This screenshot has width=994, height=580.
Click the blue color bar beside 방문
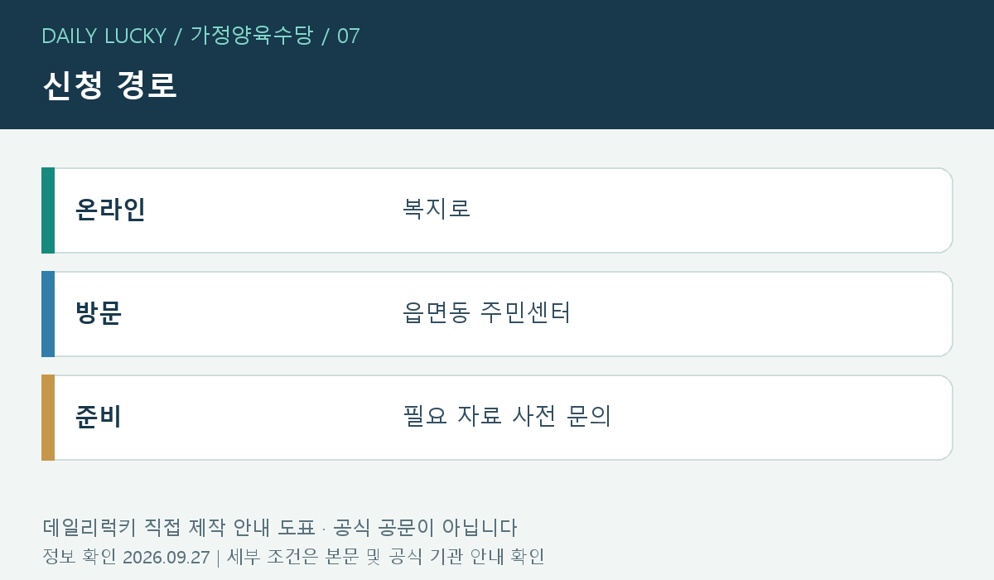(x=48, y=314)
